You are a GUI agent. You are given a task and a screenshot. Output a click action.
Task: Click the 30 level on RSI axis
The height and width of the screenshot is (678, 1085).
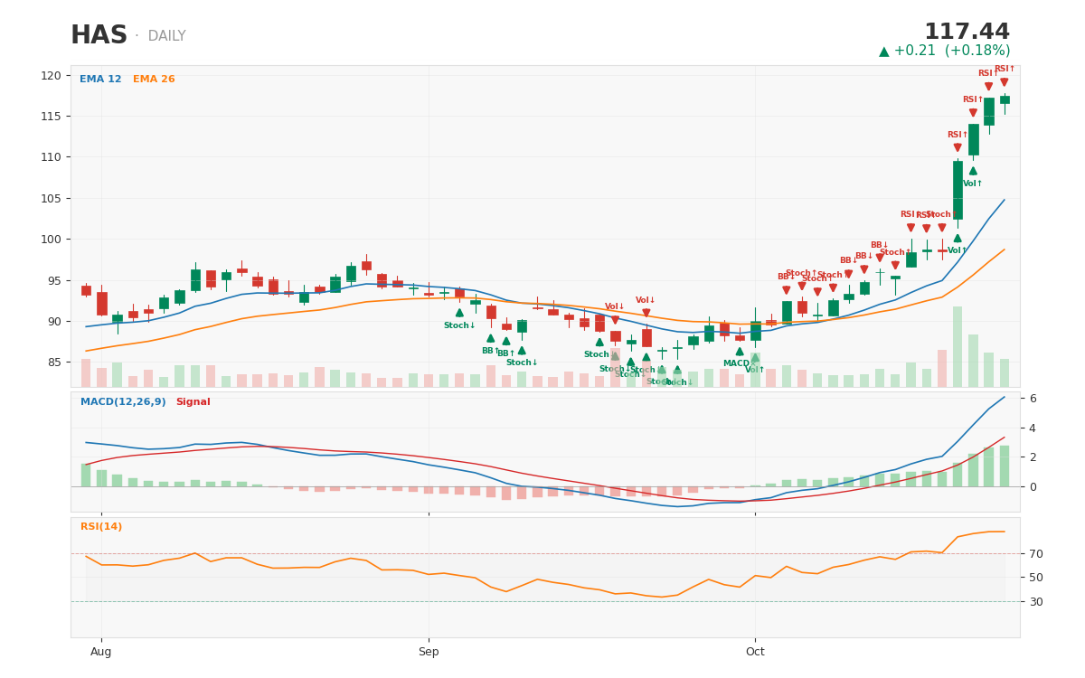point(1036,601)
